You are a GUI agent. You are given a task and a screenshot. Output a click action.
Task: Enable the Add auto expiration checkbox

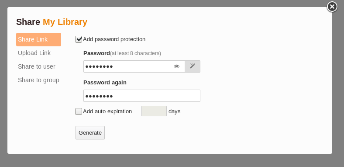tap(79, 111)
